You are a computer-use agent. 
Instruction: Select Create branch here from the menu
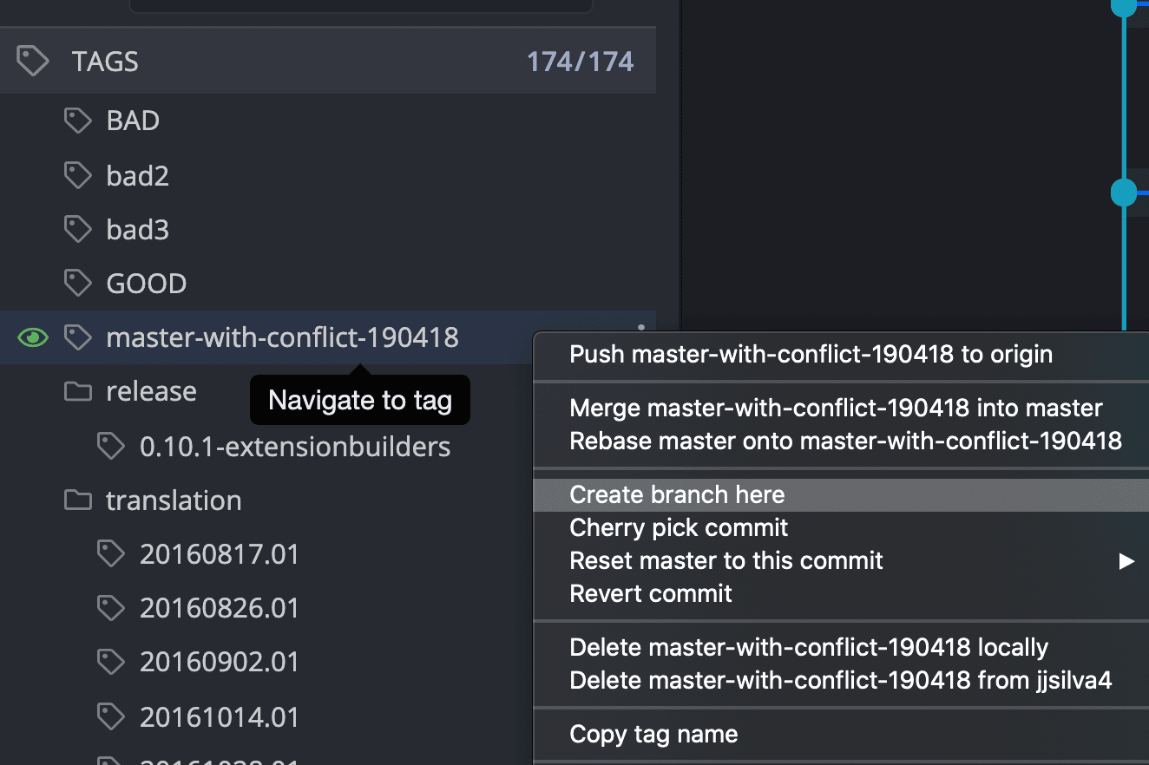tap(676, 494)
